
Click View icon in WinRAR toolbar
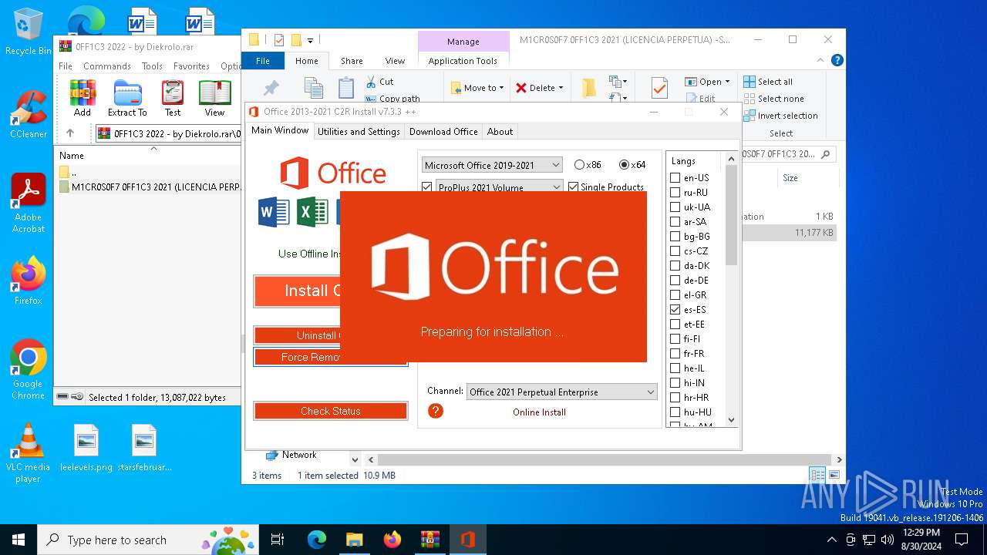pos(214,98)
